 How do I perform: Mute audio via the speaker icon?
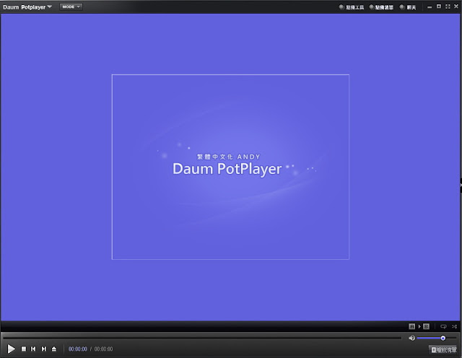(412, 338)
